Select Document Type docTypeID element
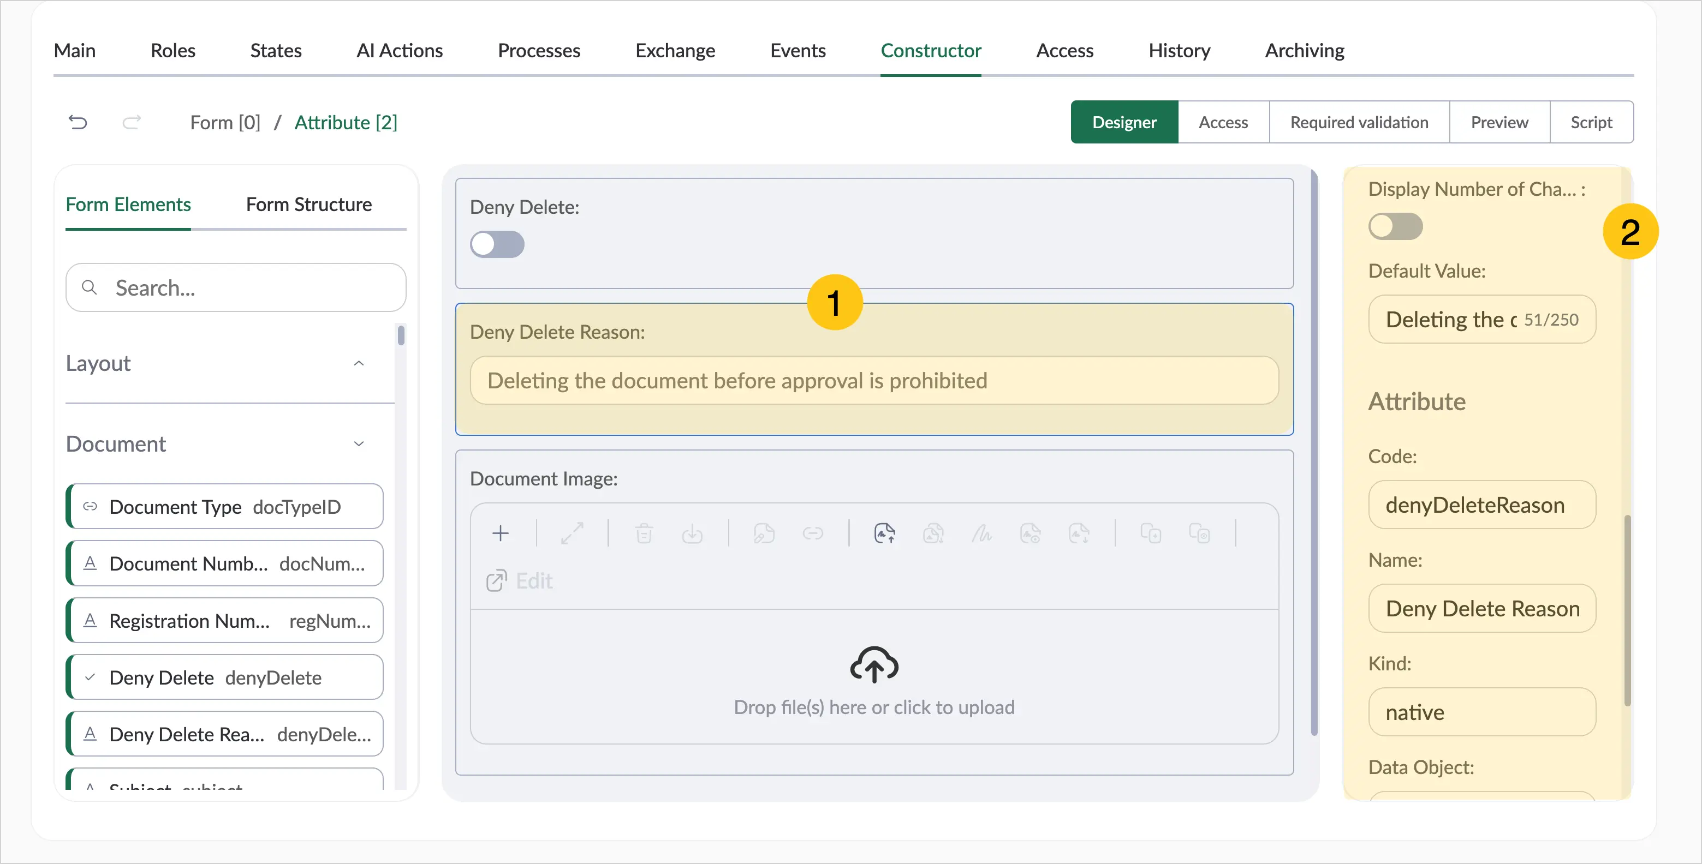The height and width of the screenshot is (864, 1702). 225,506
